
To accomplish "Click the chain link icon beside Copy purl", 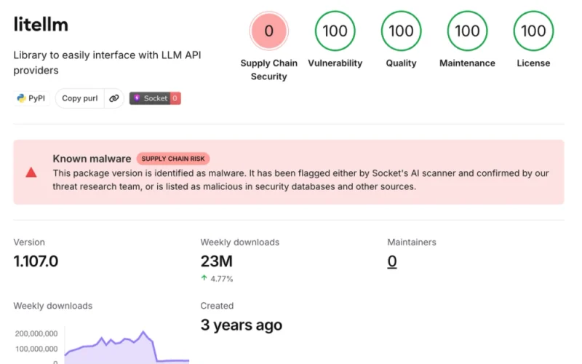I will [114, 98].
